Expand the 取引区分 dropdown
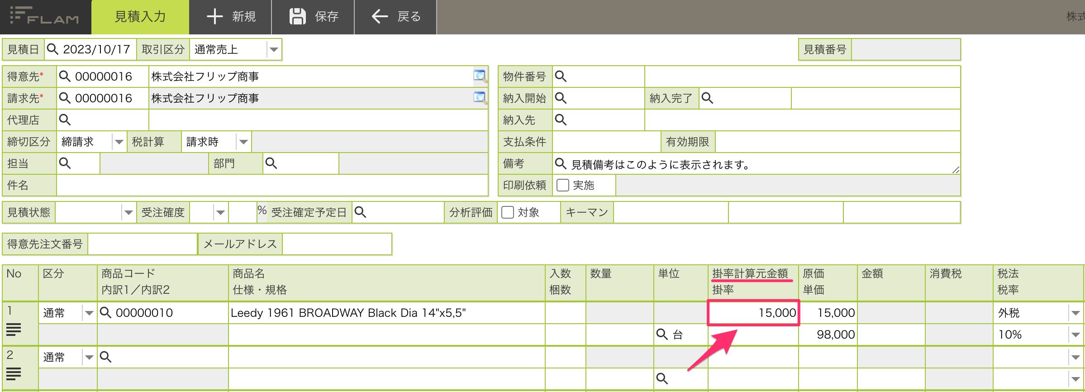Image resolution: width=1085 pixels, height=392 pixels. [x=273, y=50]
